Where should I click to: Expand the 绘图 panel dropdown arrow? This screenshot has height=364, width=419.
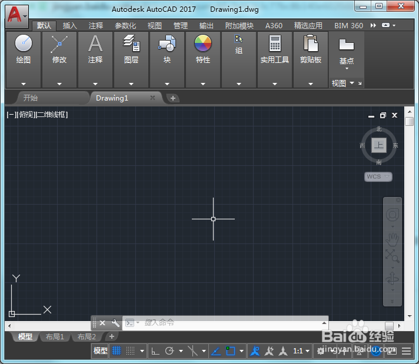(24, 84)
